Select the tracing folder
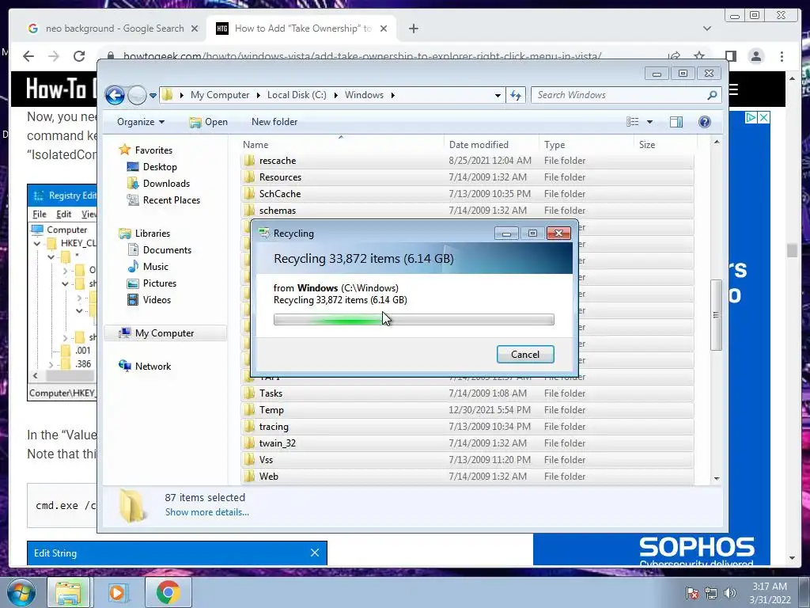Viewport: 810px width, 608px height. point(467,427)
